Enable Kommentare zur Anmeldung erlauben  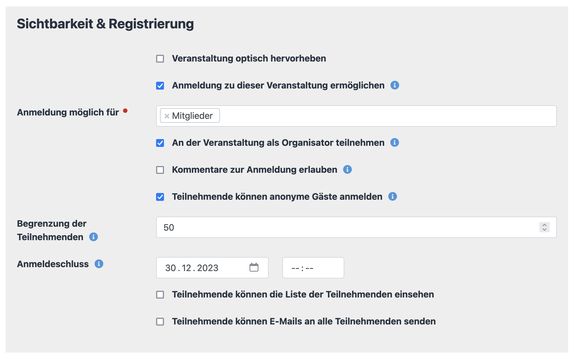click(160, 170)
